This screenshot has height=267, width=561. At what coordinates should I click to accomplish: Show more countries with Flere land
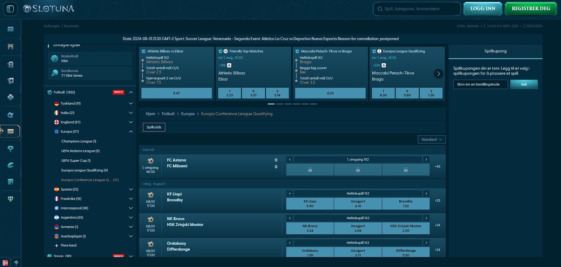pyautogui.click(x=66, y=245)
